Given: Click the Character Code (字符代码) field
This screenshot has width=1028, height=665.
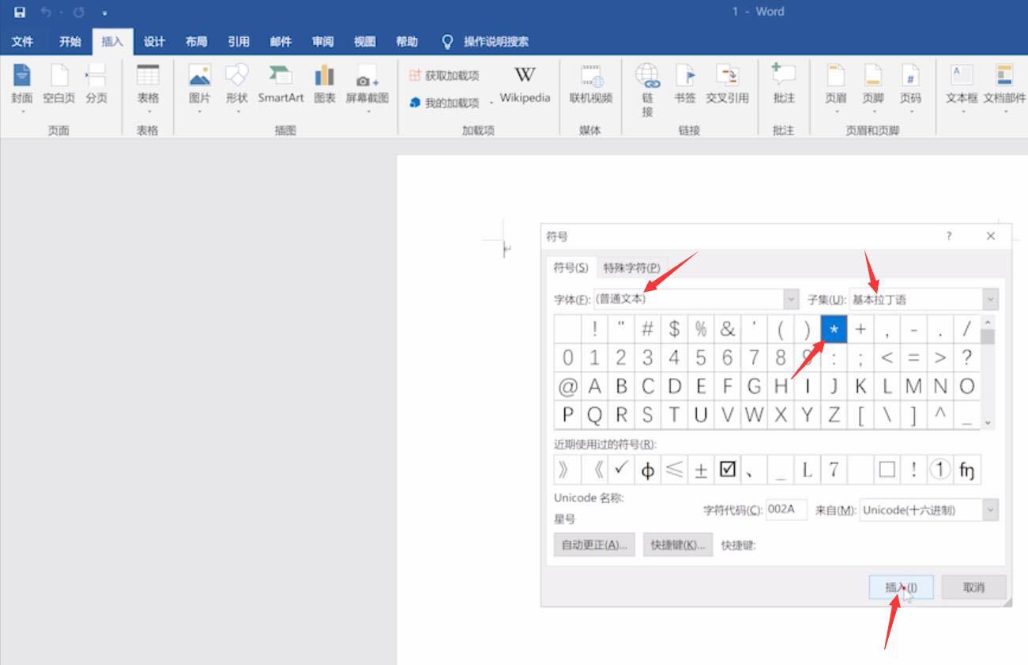Looking at the screenshot, I should click(786, 510).
